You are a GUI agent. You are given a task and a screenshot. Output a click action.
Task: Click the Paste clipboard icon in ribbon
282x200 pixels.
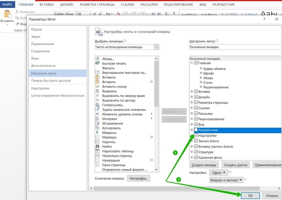pyautogui.click(x=7, y=14)
